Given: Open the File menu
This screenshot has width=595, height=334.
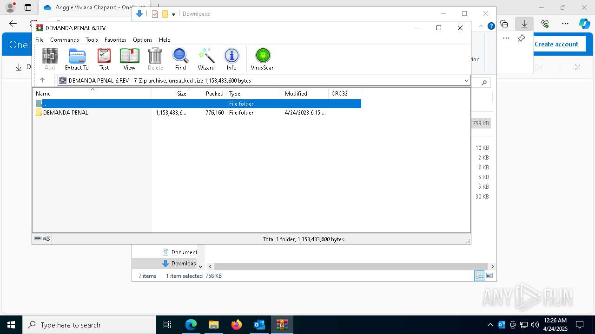Looking at the screenshot, I should point(40,40).
